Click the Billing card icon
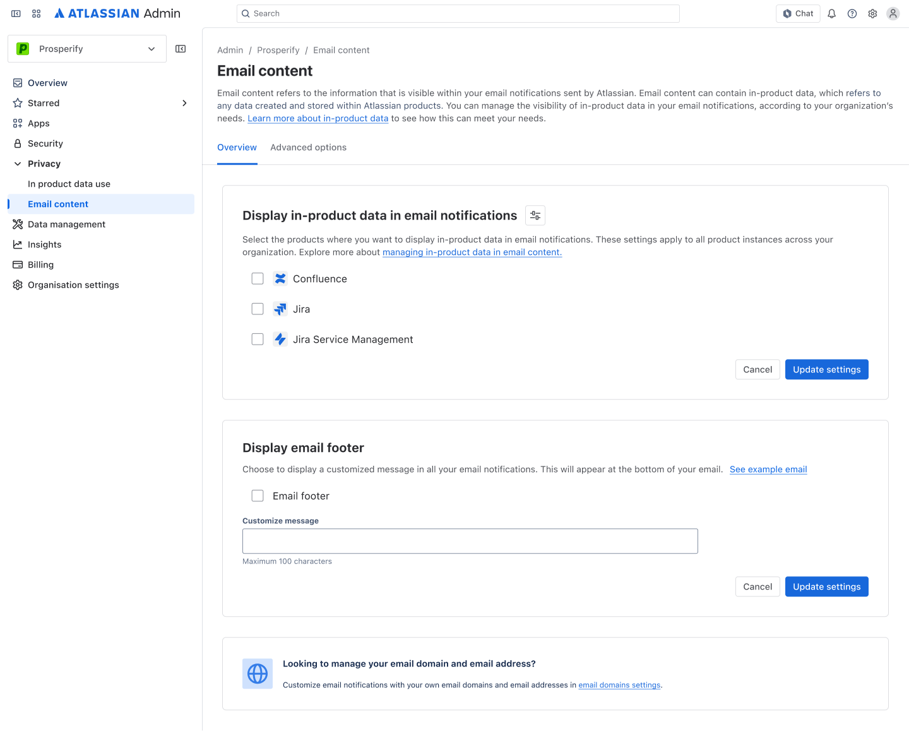Viewport: 909px width, 731px height. tap(18, 264)
